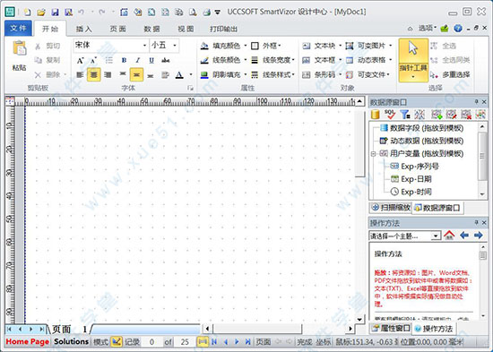This screenshot has height=352, width=493.
Task: Select the Pointer Tool (指针工具)
Action: (413, 60)
